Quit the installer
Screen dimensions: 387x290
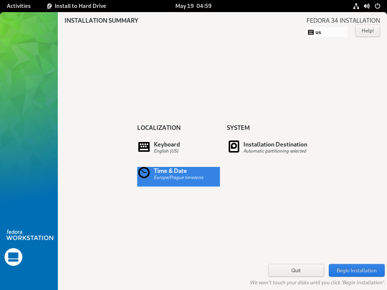point(296,270)
